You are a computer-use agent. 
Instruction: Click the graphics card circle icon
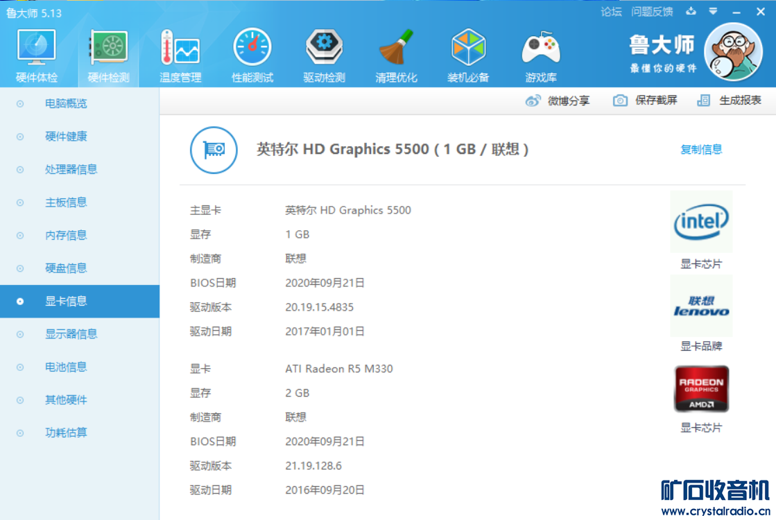click(x=214, y=150)
